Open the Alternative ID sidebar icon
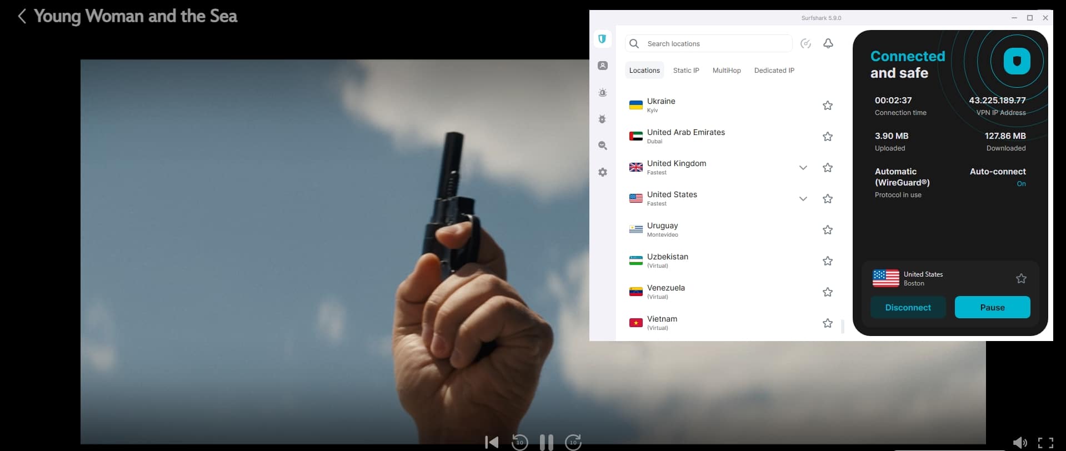Viewport: 1066px width, 451px height. [x=602, y=66]
